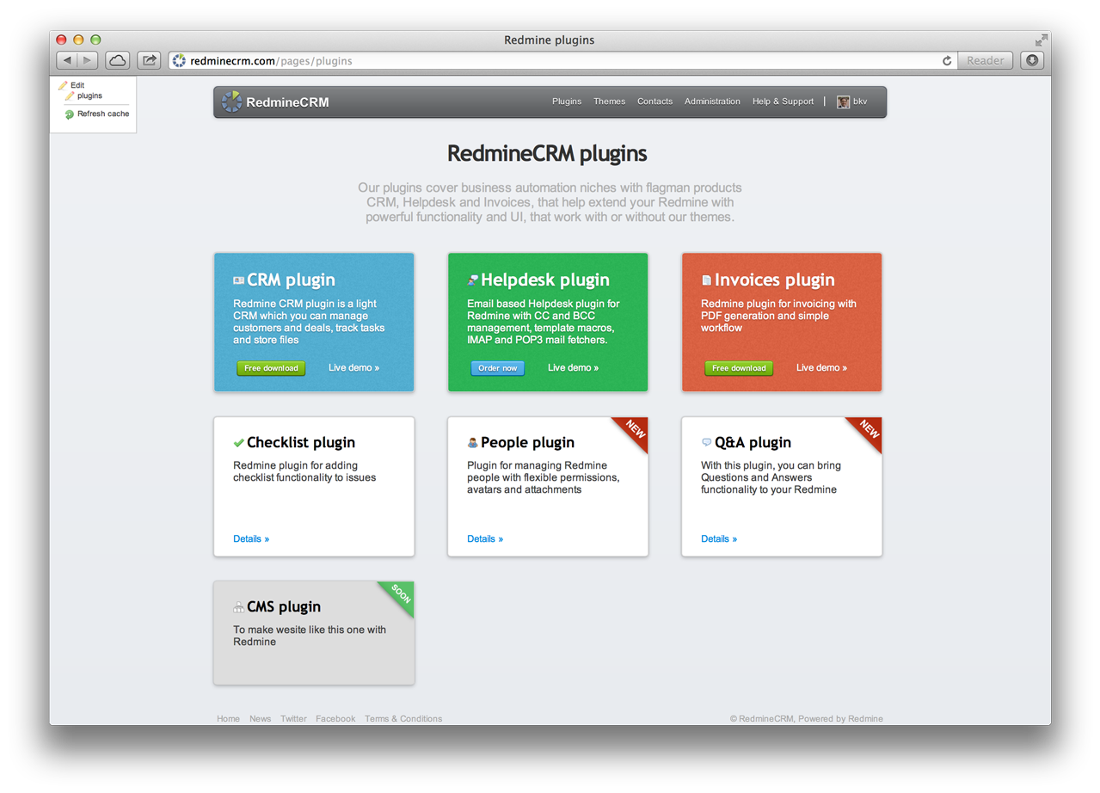The image size is (1100, 793).
Task: Click the CRM plugin title
Action: pos(291,280)
